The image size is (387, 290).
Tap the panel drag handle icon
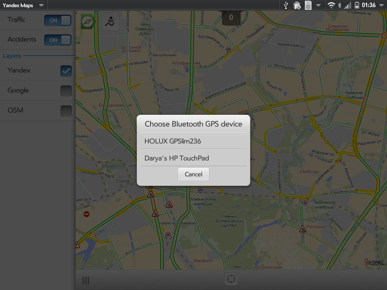86,280
